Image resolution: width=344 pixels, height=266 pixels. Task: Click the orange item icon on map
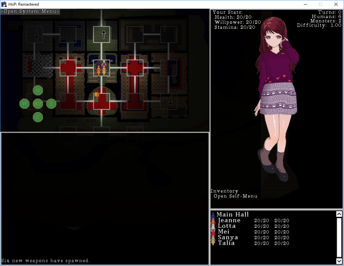coord(96,94)
